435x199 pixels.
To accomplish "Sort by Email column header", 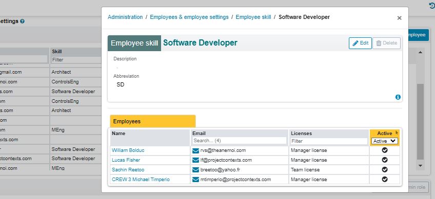I will click(x=199, y=134).
